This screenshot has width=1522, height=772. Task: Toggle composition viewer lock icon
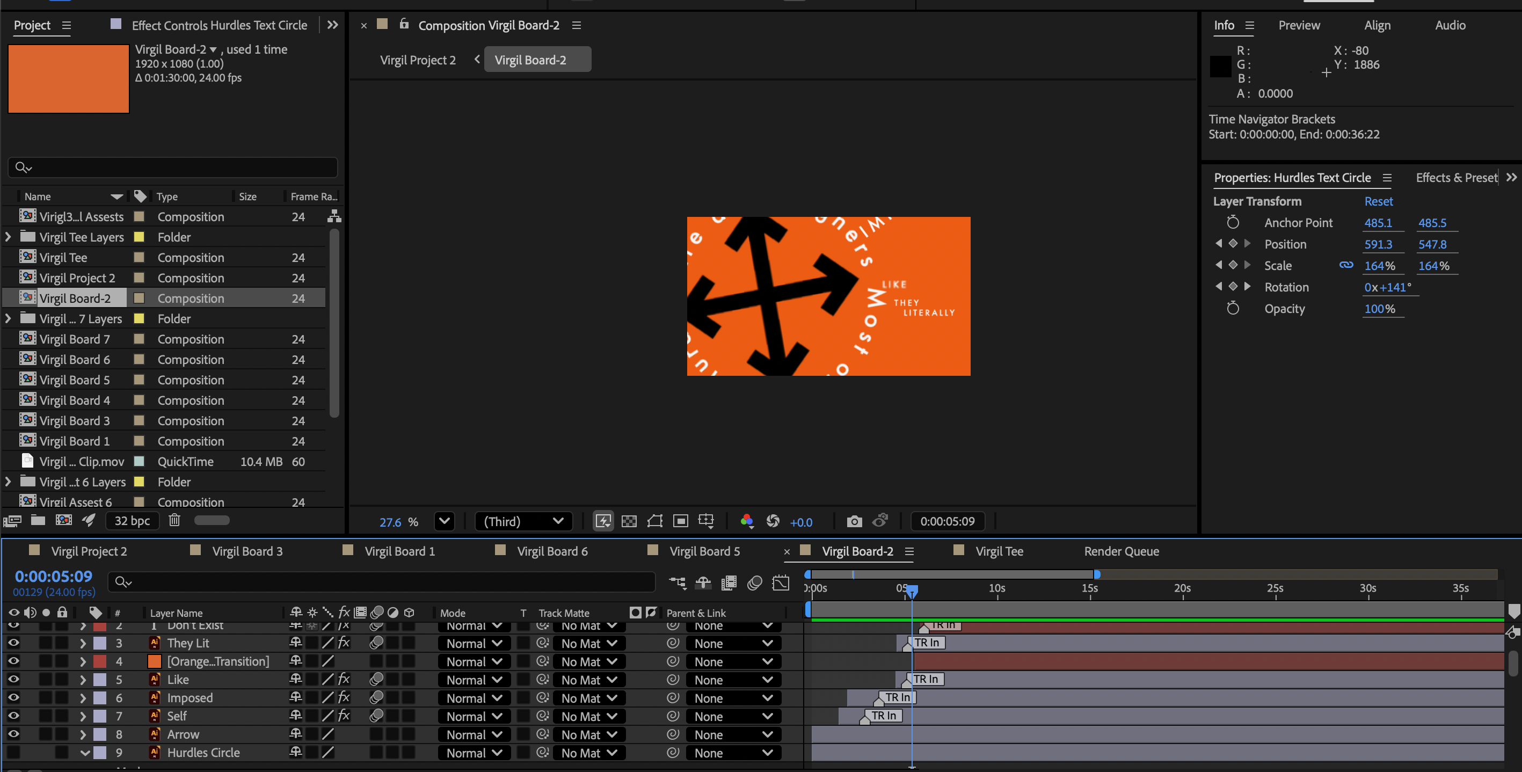404,24
